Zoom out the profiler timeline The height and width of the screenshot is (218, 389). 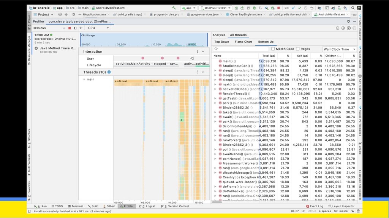click(337, 28)
